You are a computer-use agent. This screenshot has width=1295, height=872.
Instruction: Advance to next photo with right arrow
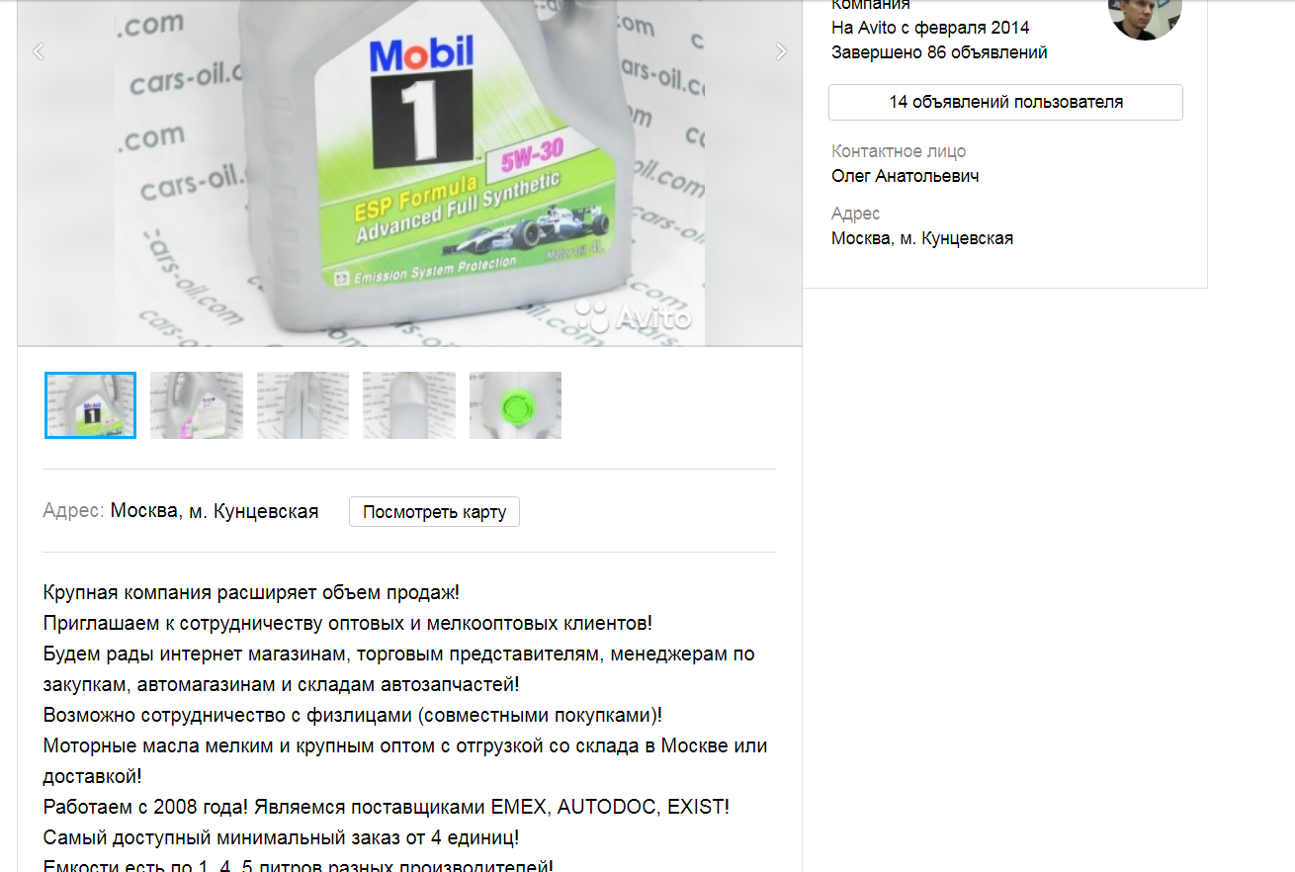[x=781, y=51]
